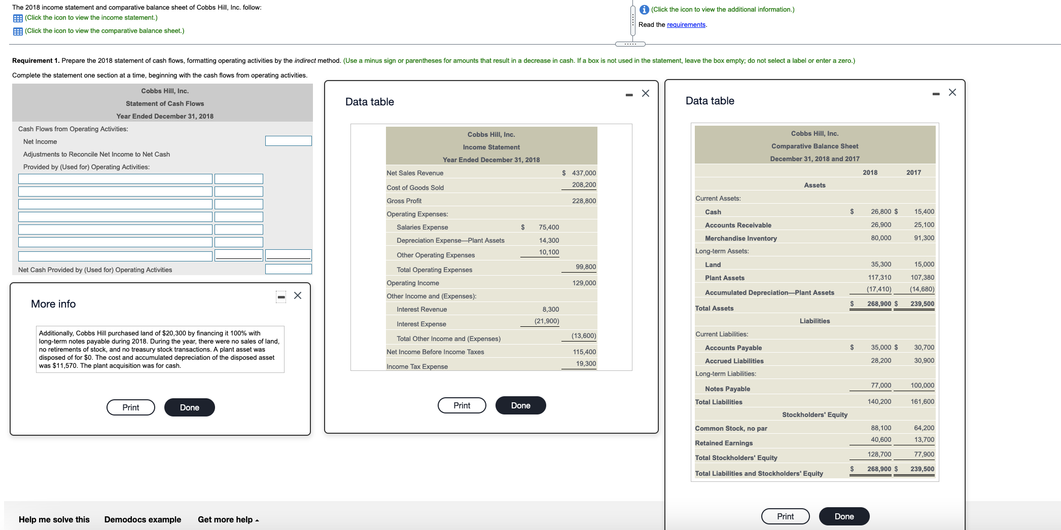The image size is (1061, 530).
Task: Click 2018 Common Stock value 88,100
Action: [881, 428]
